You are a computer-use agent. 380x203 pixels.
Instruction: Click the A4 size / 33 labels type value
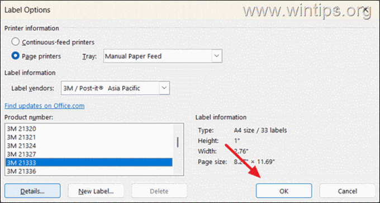[x=260, y=130]
